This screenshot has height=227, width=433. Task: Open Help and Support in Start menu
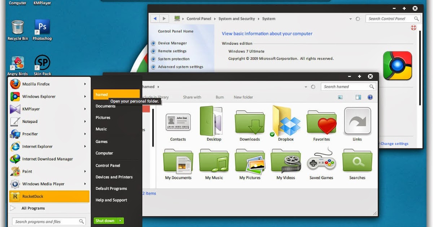pyautogui.click(x=111, y=200)
